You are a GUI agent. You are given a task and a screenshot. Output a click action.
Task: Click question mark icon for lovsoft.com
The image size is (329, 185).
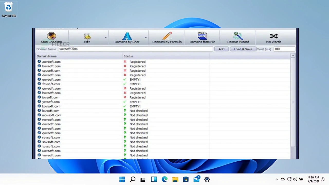pyautogui.click(x=125, y=111)
